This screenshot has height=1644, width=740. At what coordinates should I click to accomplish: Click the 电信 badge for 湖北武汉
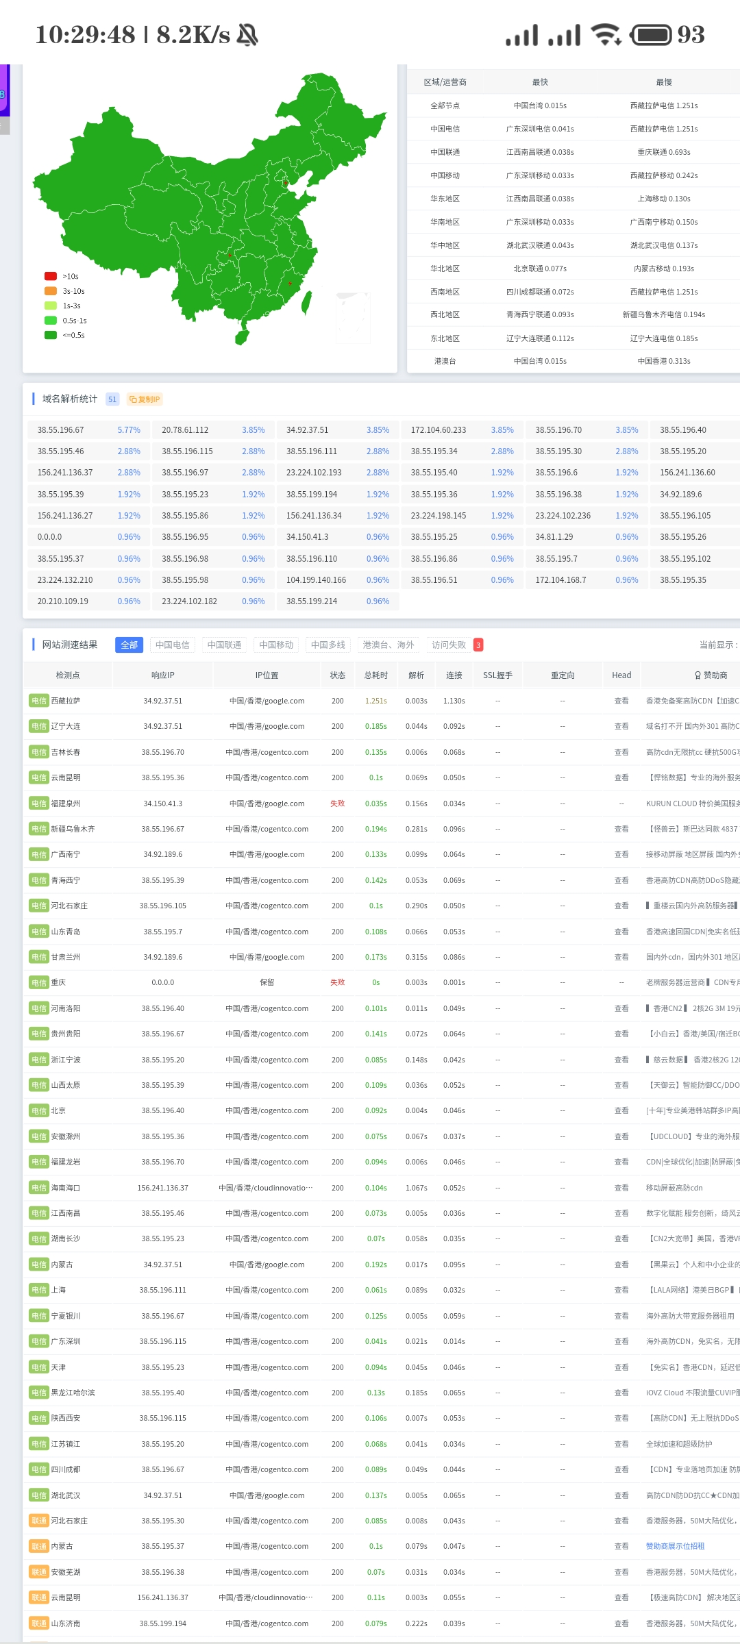click(x=38, y=1495)
